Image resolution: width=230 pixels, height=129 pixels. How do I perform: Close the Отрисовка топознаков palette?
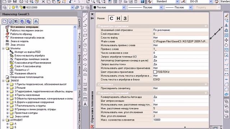coord(92,14)
